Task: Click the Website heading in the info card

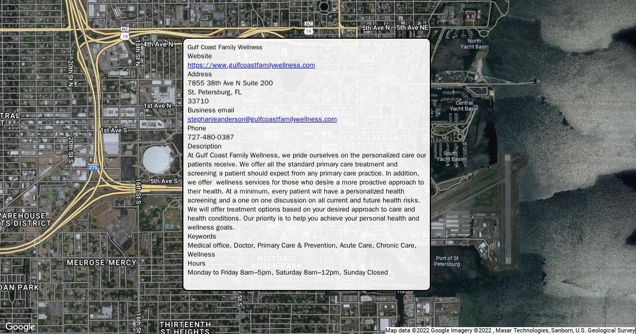Action: [200, 56]
